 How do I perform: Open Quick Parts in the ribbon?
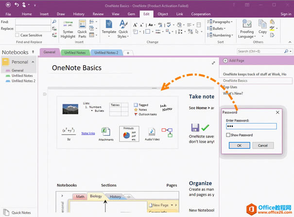pos(82,29)
